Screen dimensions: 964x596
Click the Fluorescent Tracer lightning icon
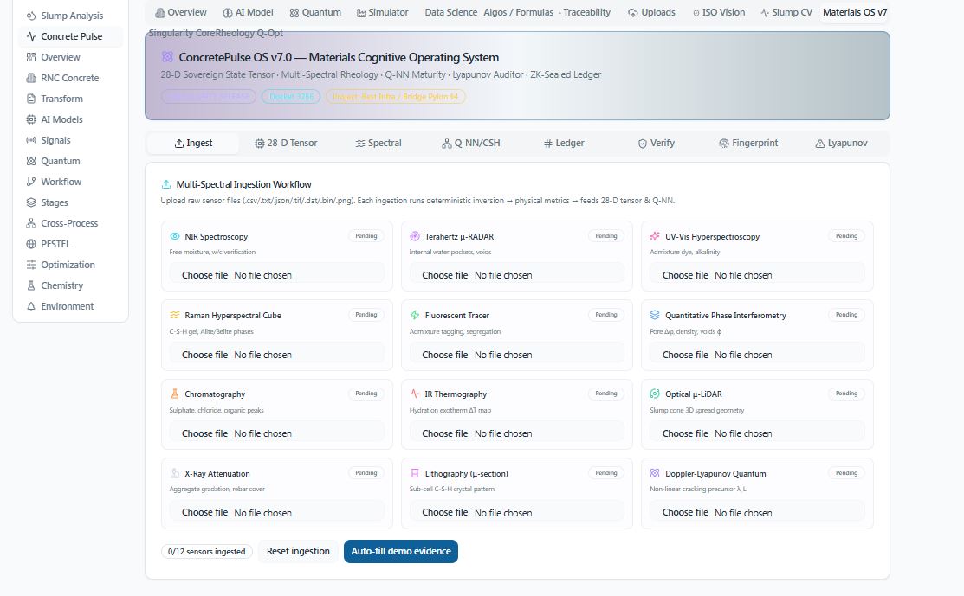415,315
